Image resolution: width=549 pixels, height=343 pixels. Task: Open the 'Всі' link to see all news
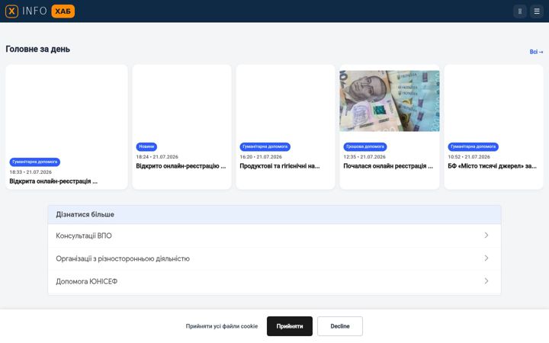coord(536,52)
